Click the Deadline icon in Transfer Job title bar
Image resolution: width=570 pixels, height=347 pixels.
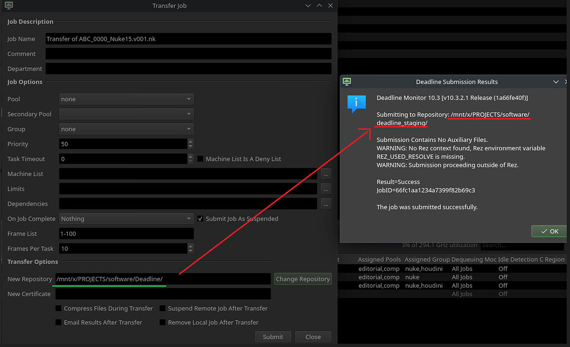click(x=8, y=5)
